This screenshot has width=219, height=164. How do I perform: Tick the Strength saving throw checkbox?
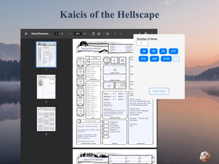click(87, 68)
